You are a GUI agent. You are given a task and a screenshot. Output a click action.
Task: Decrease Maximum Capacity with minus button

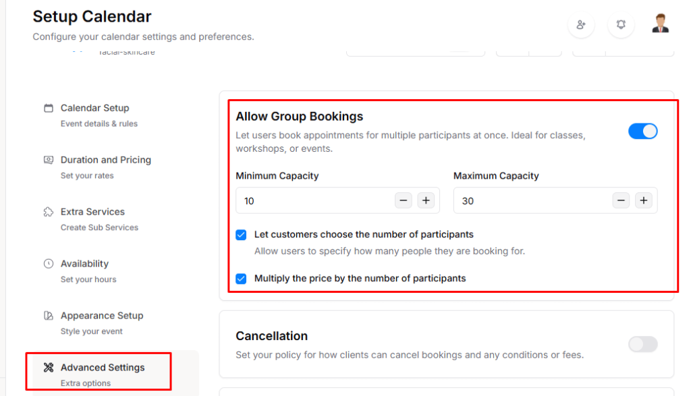click(x=621, y=200)
